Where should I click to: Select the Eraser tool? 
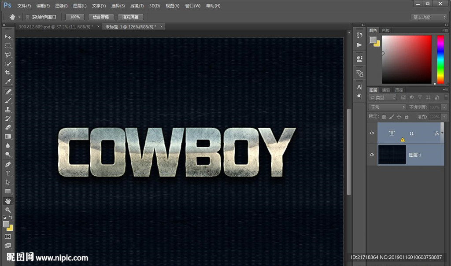pyautogui.click(x=8, y=128)
